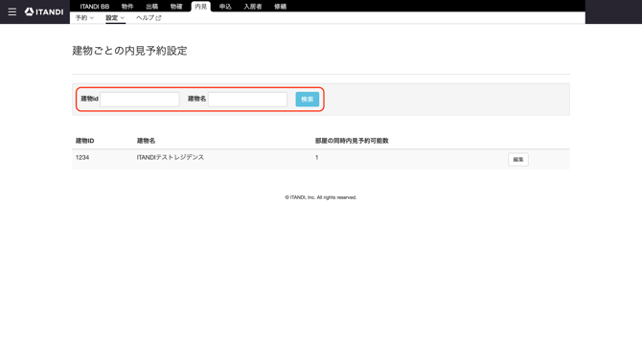
Task: Click 編集 for ITANDIテストレジデンス
Action: click(518, 159)
